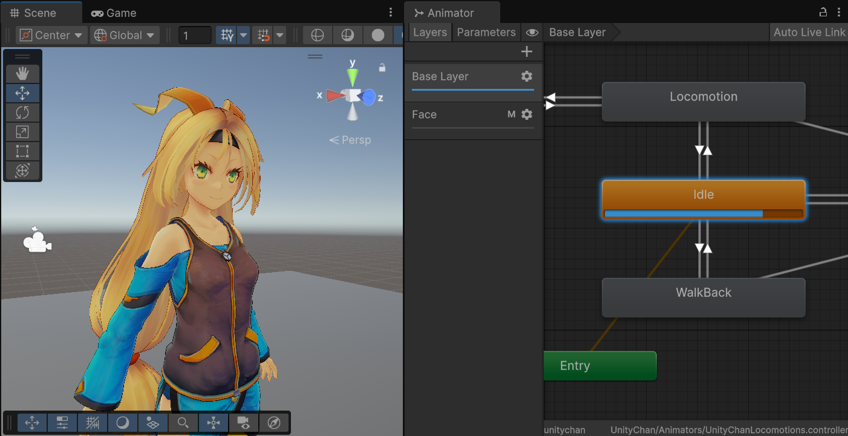848x436 pixels.
Task: Open the Center pivot dropdown
Action: (52, 35)
